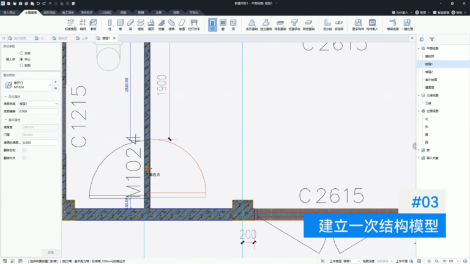This screenshot has height=264, width=470.
Task: Open the 底部标高 level dropdown
Action: [x=39, y=103]
